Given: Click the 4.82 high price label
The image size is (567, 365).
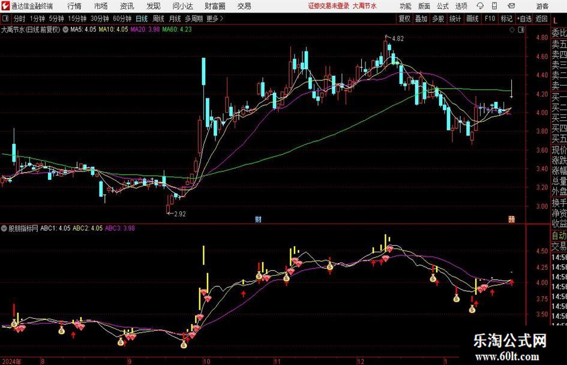Looking at the screenshot, I should point(397,39).
